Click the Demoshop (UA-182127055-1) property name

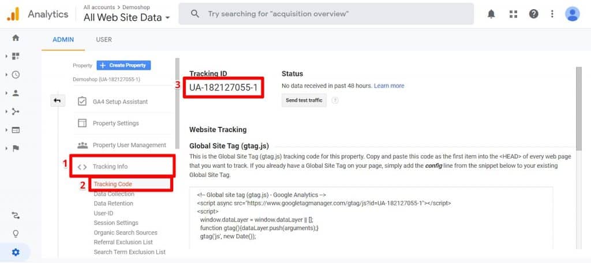point(107,80)
